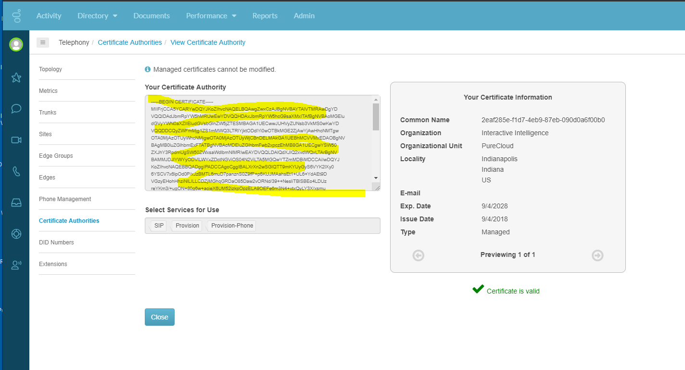Follow the Certificate Authorities breadcrumb link
Image resolution: width=685 pixels, height=370 pixels.
130,42
